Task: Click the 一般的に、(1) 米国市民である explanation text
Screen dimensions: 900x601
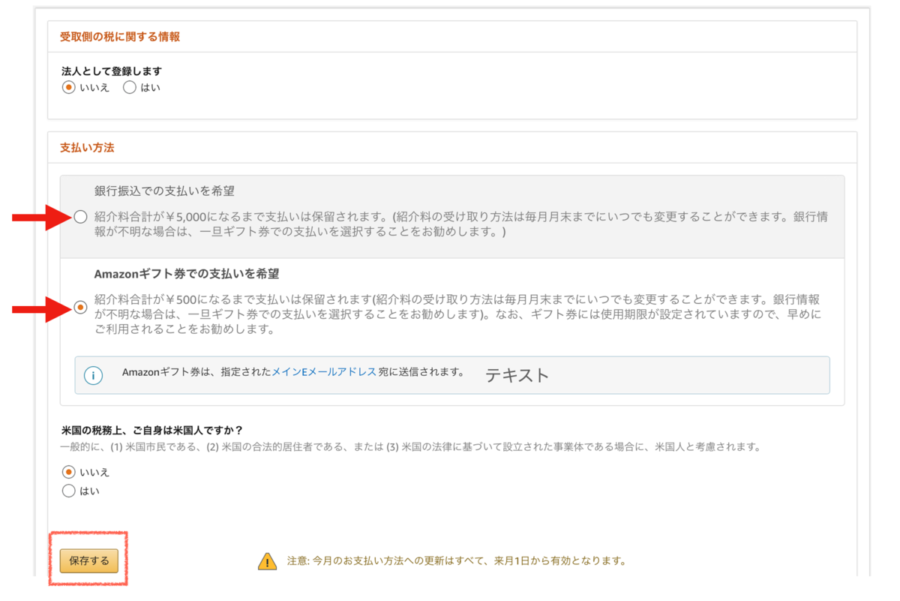Action: tap(411, 446)
